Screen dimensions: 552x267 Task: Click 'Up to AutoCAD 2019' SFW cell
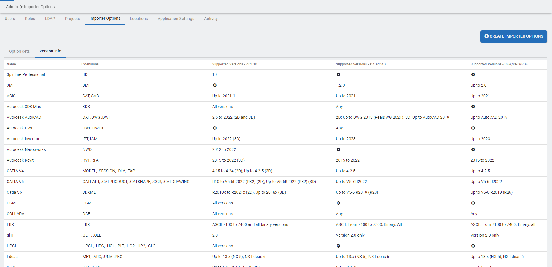pyautogui.click(x=489, y=117)
